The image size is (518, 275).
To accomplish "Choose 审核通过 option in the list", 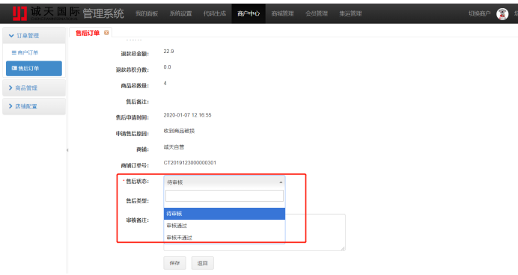I will (225, 226).
